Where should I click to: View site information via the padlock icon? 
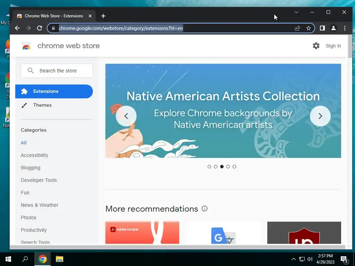click(x=53, y=28)
